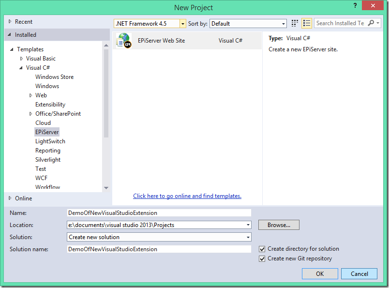This screenshot has width=389, height=288.
Task: Expand the Visual Basic node
Action: (21, 59)
